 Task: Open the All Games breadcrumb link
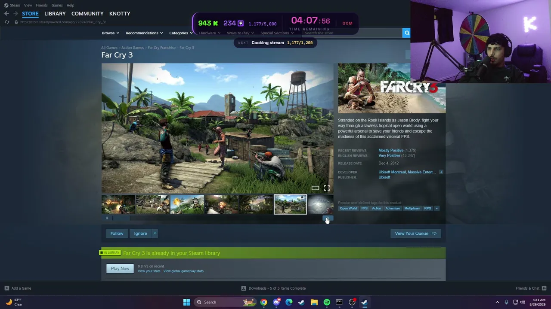click(x=109, y=48)
